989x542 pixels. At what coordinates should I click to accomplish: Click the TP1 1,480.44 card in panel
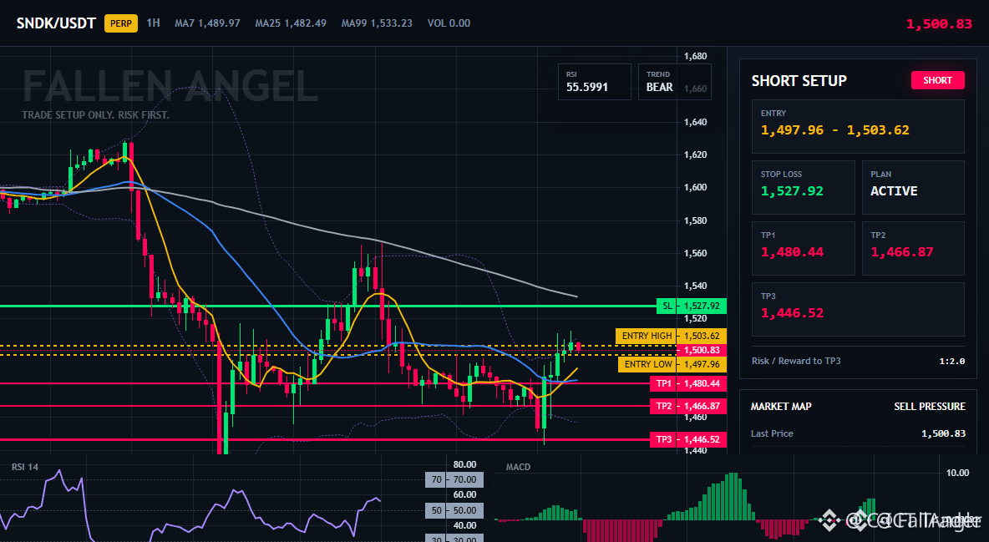pos(803,248)
